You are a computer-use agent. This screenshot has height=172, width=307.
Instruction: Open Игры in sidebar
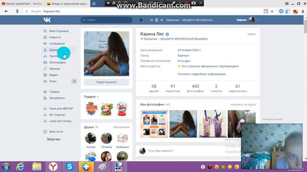tap(53, 81)
